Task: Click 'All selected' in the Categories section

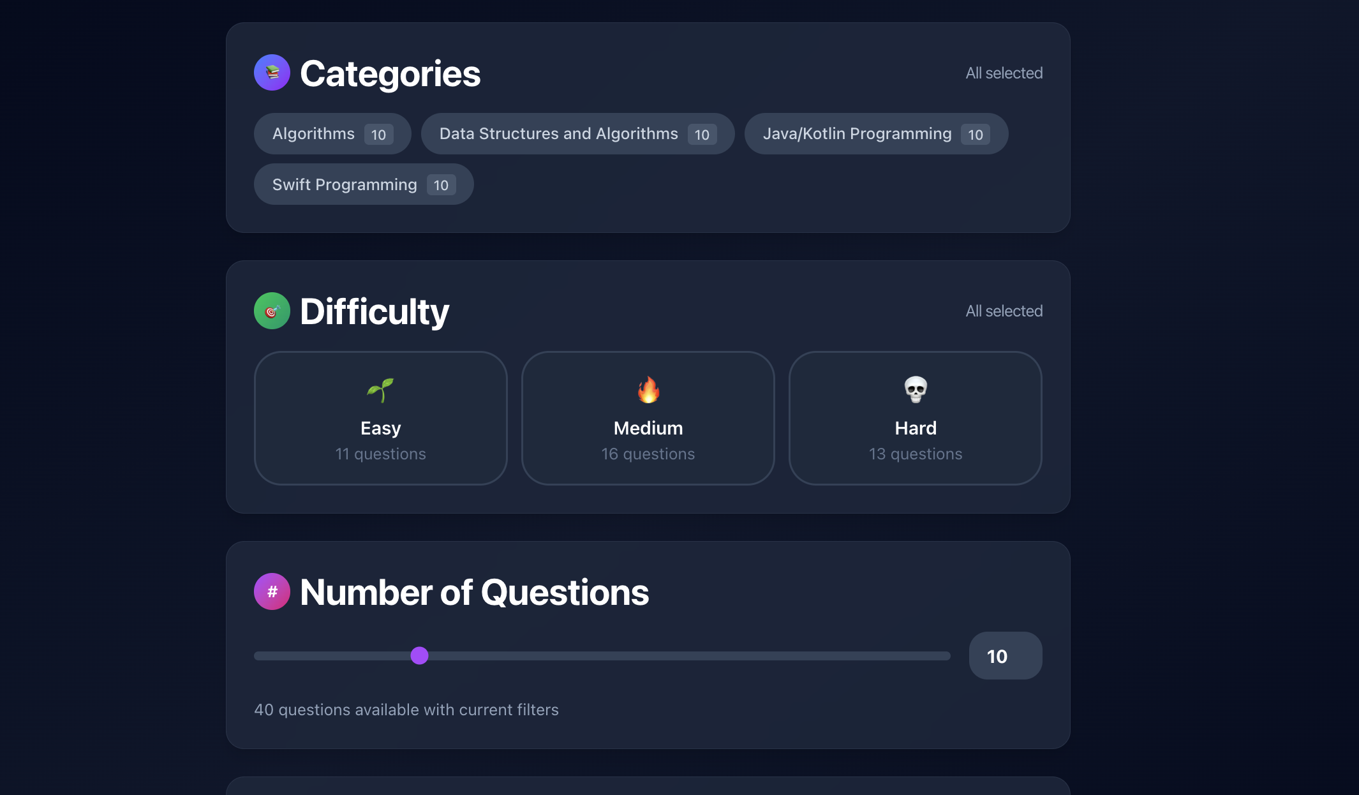Action: 1004,73
